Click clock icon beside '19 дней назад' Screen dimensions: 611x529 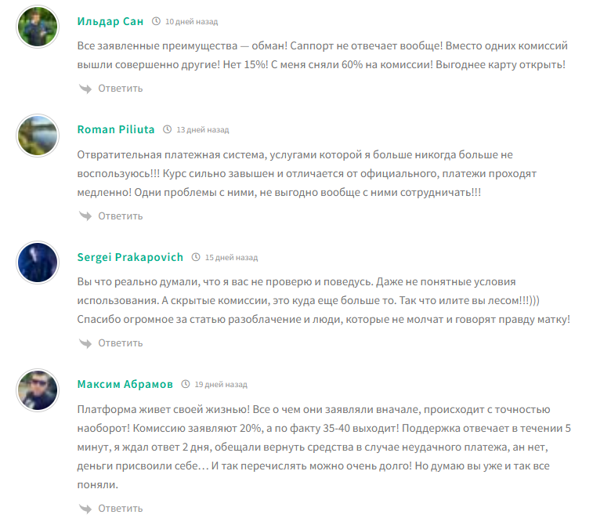coord(186,385)
